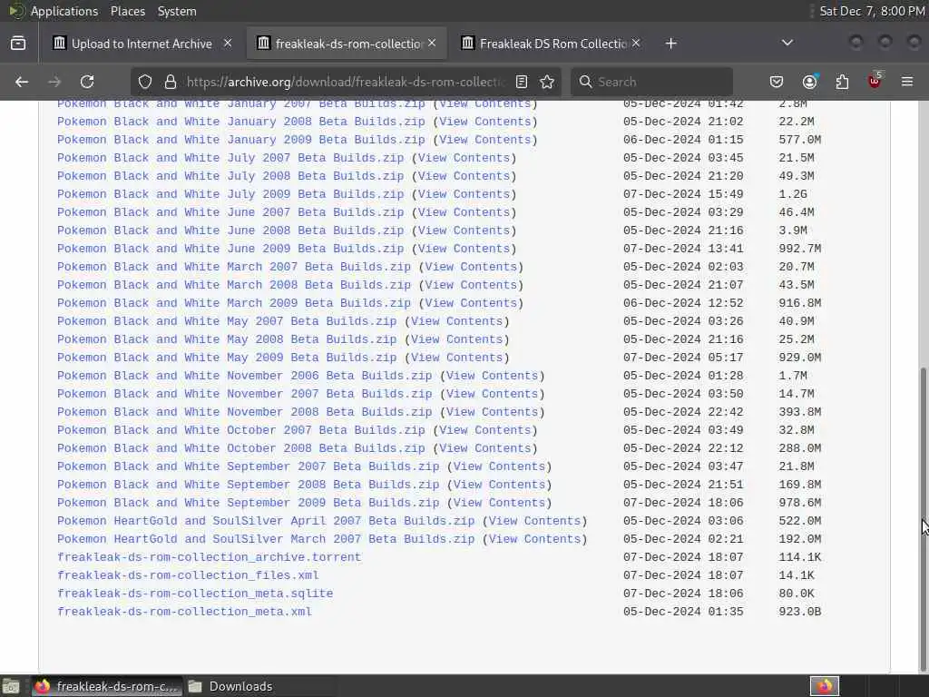929x697 pixels.
Task: Open the Firefox hamburger menu
Action: click(907, 82)
